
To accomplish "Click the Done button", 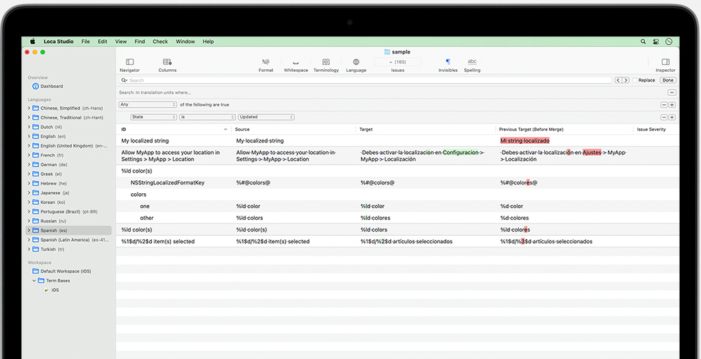I will (667, 80).
